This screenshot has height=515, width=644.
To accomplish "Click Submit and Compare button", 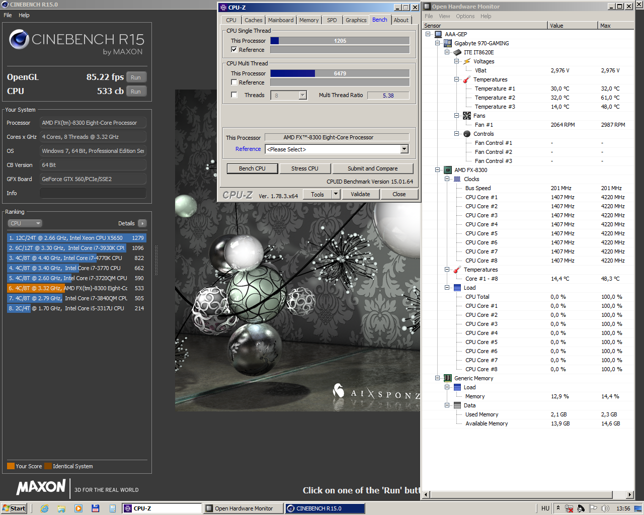I will click(373, 168).
